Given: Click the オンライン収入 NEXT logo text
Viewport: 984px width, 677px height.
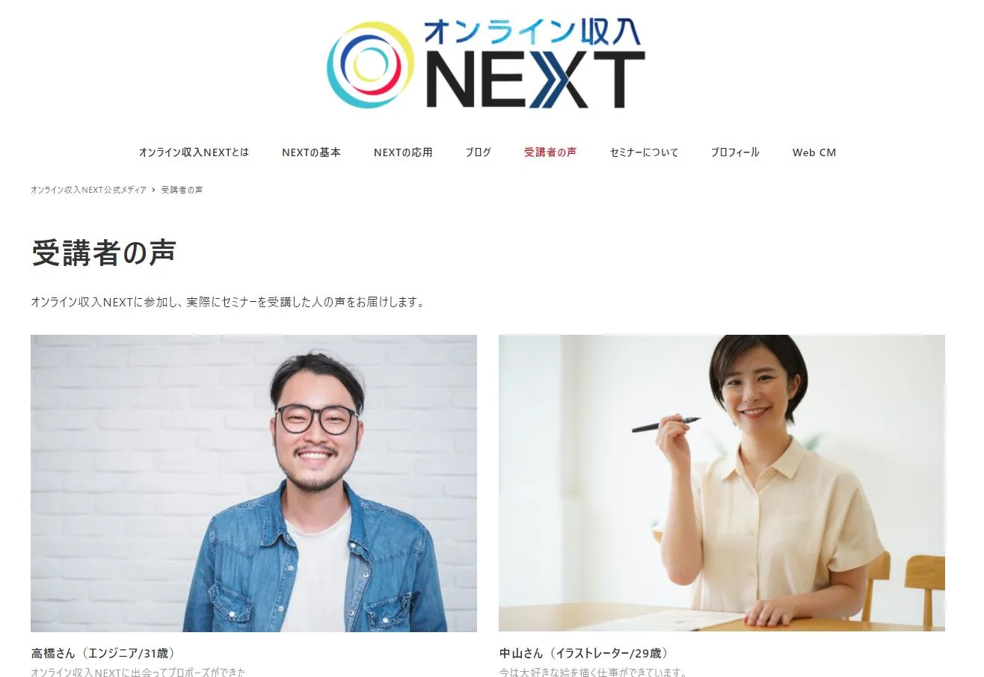Looking at the screenshot, I should point(535,64).
